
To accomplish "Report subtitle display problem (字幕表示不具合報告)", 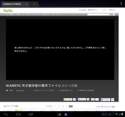I will point(85,90).
